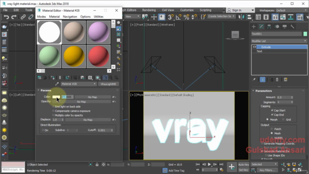Click the Opacity No Map button
The height and width of the screenshot is (174, 309).
coord(81,102)
